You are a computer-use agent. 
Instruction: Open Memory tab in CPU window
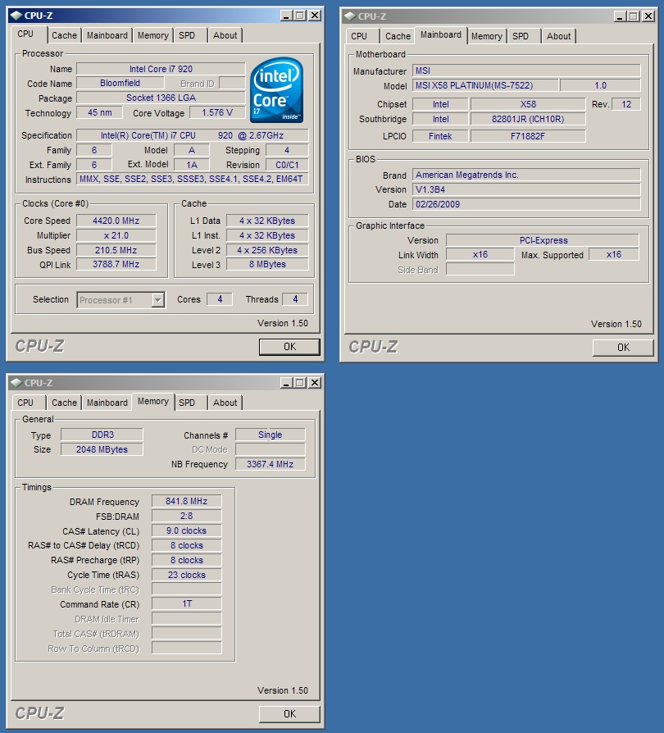152,35
